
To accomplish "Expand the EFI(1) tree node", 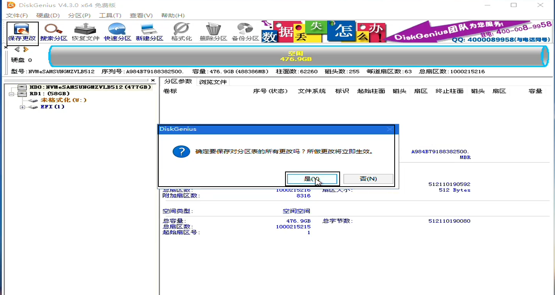I will pos(22,107).
